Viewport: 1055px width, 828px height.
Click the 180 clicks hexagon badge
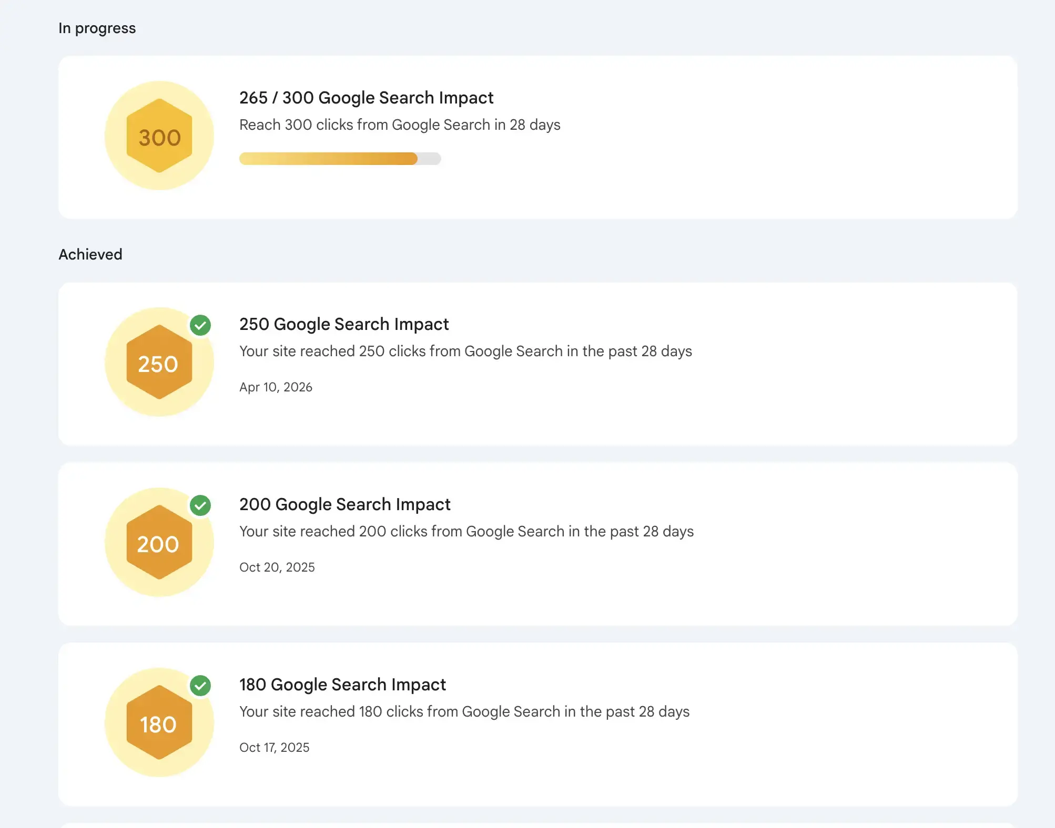tap(159, 722)
